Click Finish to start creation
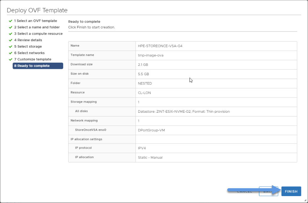 291,191
